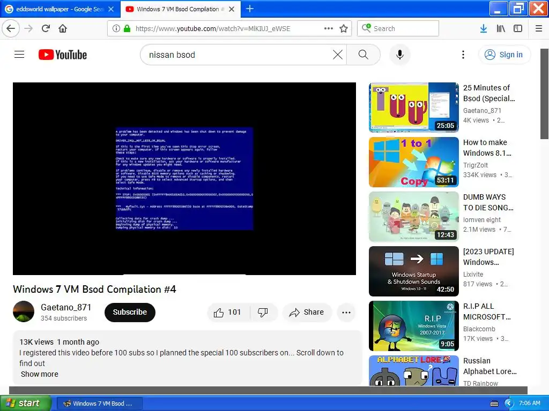
Task: Click the R.I.P Windows Vista thumbnail
Action: click(x=413, y=326)
